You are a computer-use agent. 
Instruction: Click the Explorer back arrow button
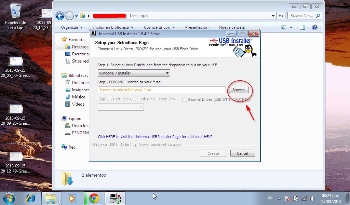60,16
